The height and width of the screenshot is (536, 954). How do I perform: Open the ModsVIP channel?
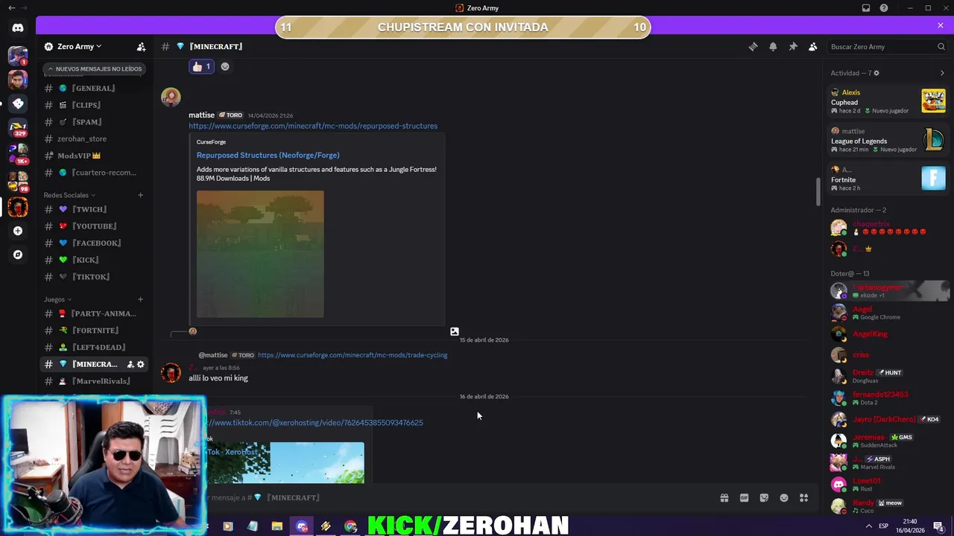(94, 156)
